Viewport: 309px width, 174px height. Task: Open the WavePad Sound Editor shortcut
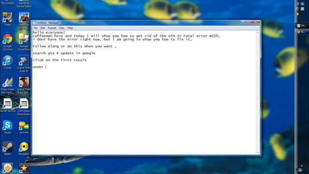tap(24, 4)
